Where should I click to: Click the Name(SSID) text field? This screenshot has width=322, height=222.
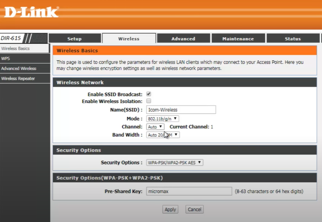pos(181,110)
